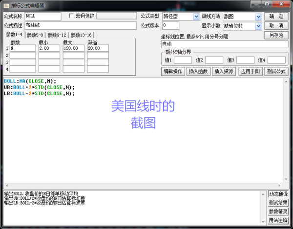The image size is (293, 229).
Task: Click the 取消 button
Action: (x=276, y=26)
